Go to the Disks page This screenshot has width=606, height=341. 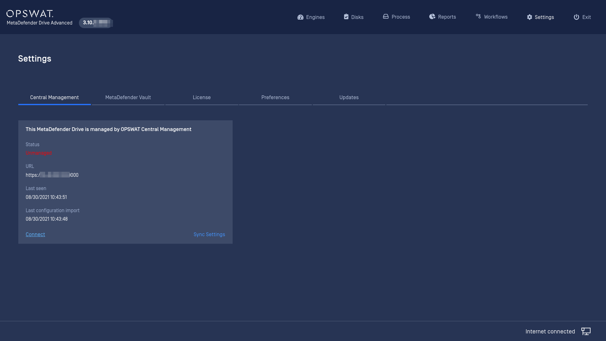click(357, 17)
